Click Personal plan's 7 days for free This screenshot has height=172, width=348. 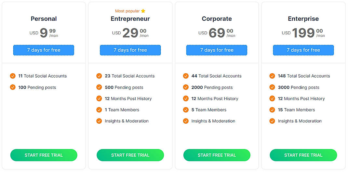click(44, 50)
